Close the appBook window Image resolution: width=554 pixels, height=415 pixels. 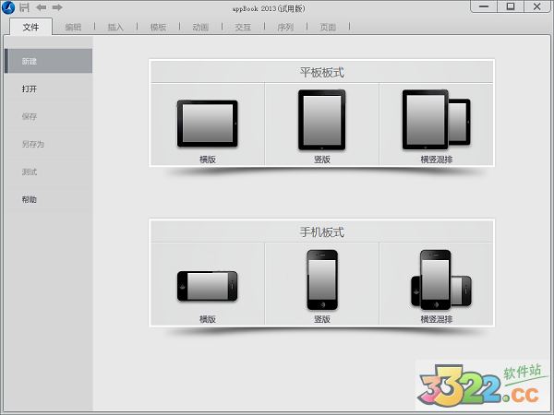(537, 6)
